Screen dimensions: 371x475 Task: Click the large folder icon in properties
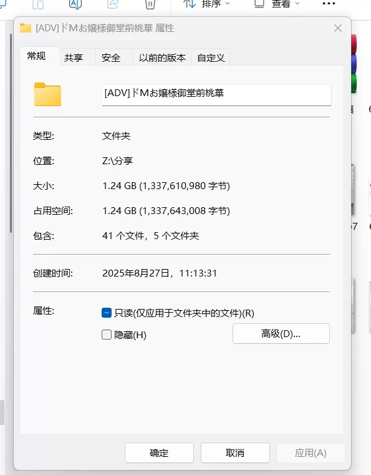(x=47, y=94)
